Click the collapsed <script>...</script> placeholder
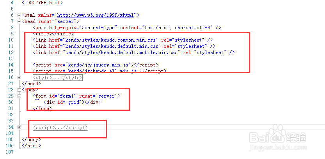 pos(60,128)
